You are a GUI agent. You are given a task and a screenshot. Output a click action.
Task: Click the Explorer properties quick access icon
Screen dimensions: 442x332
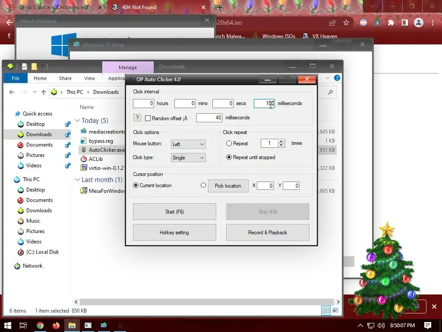[25, 67]
